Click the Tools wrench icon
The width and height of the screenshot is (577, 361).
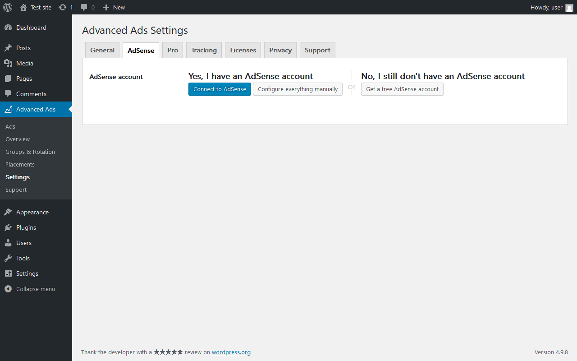pos(8,258)
